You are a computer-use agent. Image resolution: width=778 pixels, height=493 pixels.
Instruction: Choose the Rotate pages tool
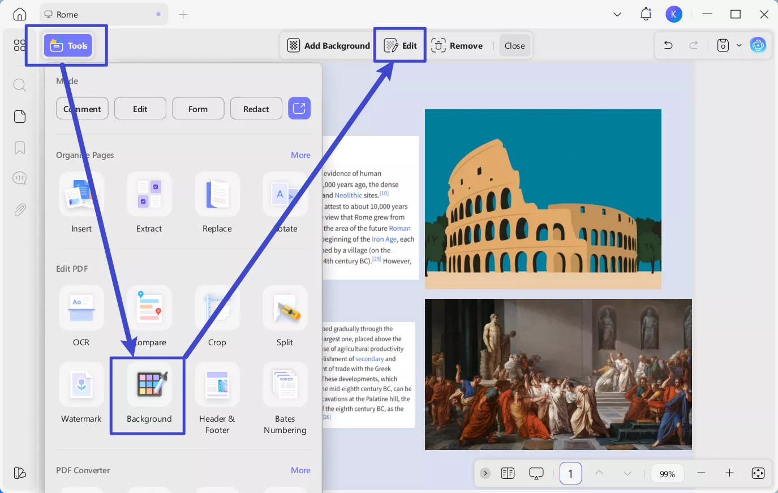tap(285, 203)
